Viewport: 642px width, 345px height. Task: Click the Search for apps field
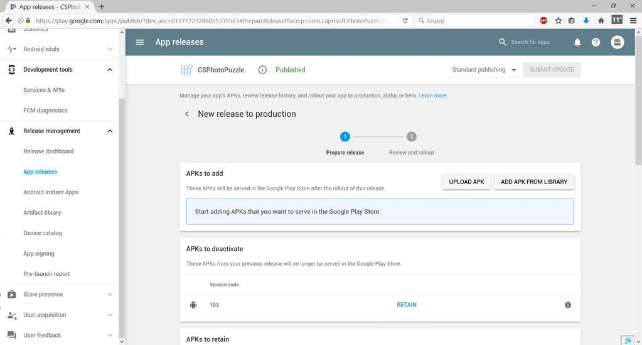(x=530, y=42)
